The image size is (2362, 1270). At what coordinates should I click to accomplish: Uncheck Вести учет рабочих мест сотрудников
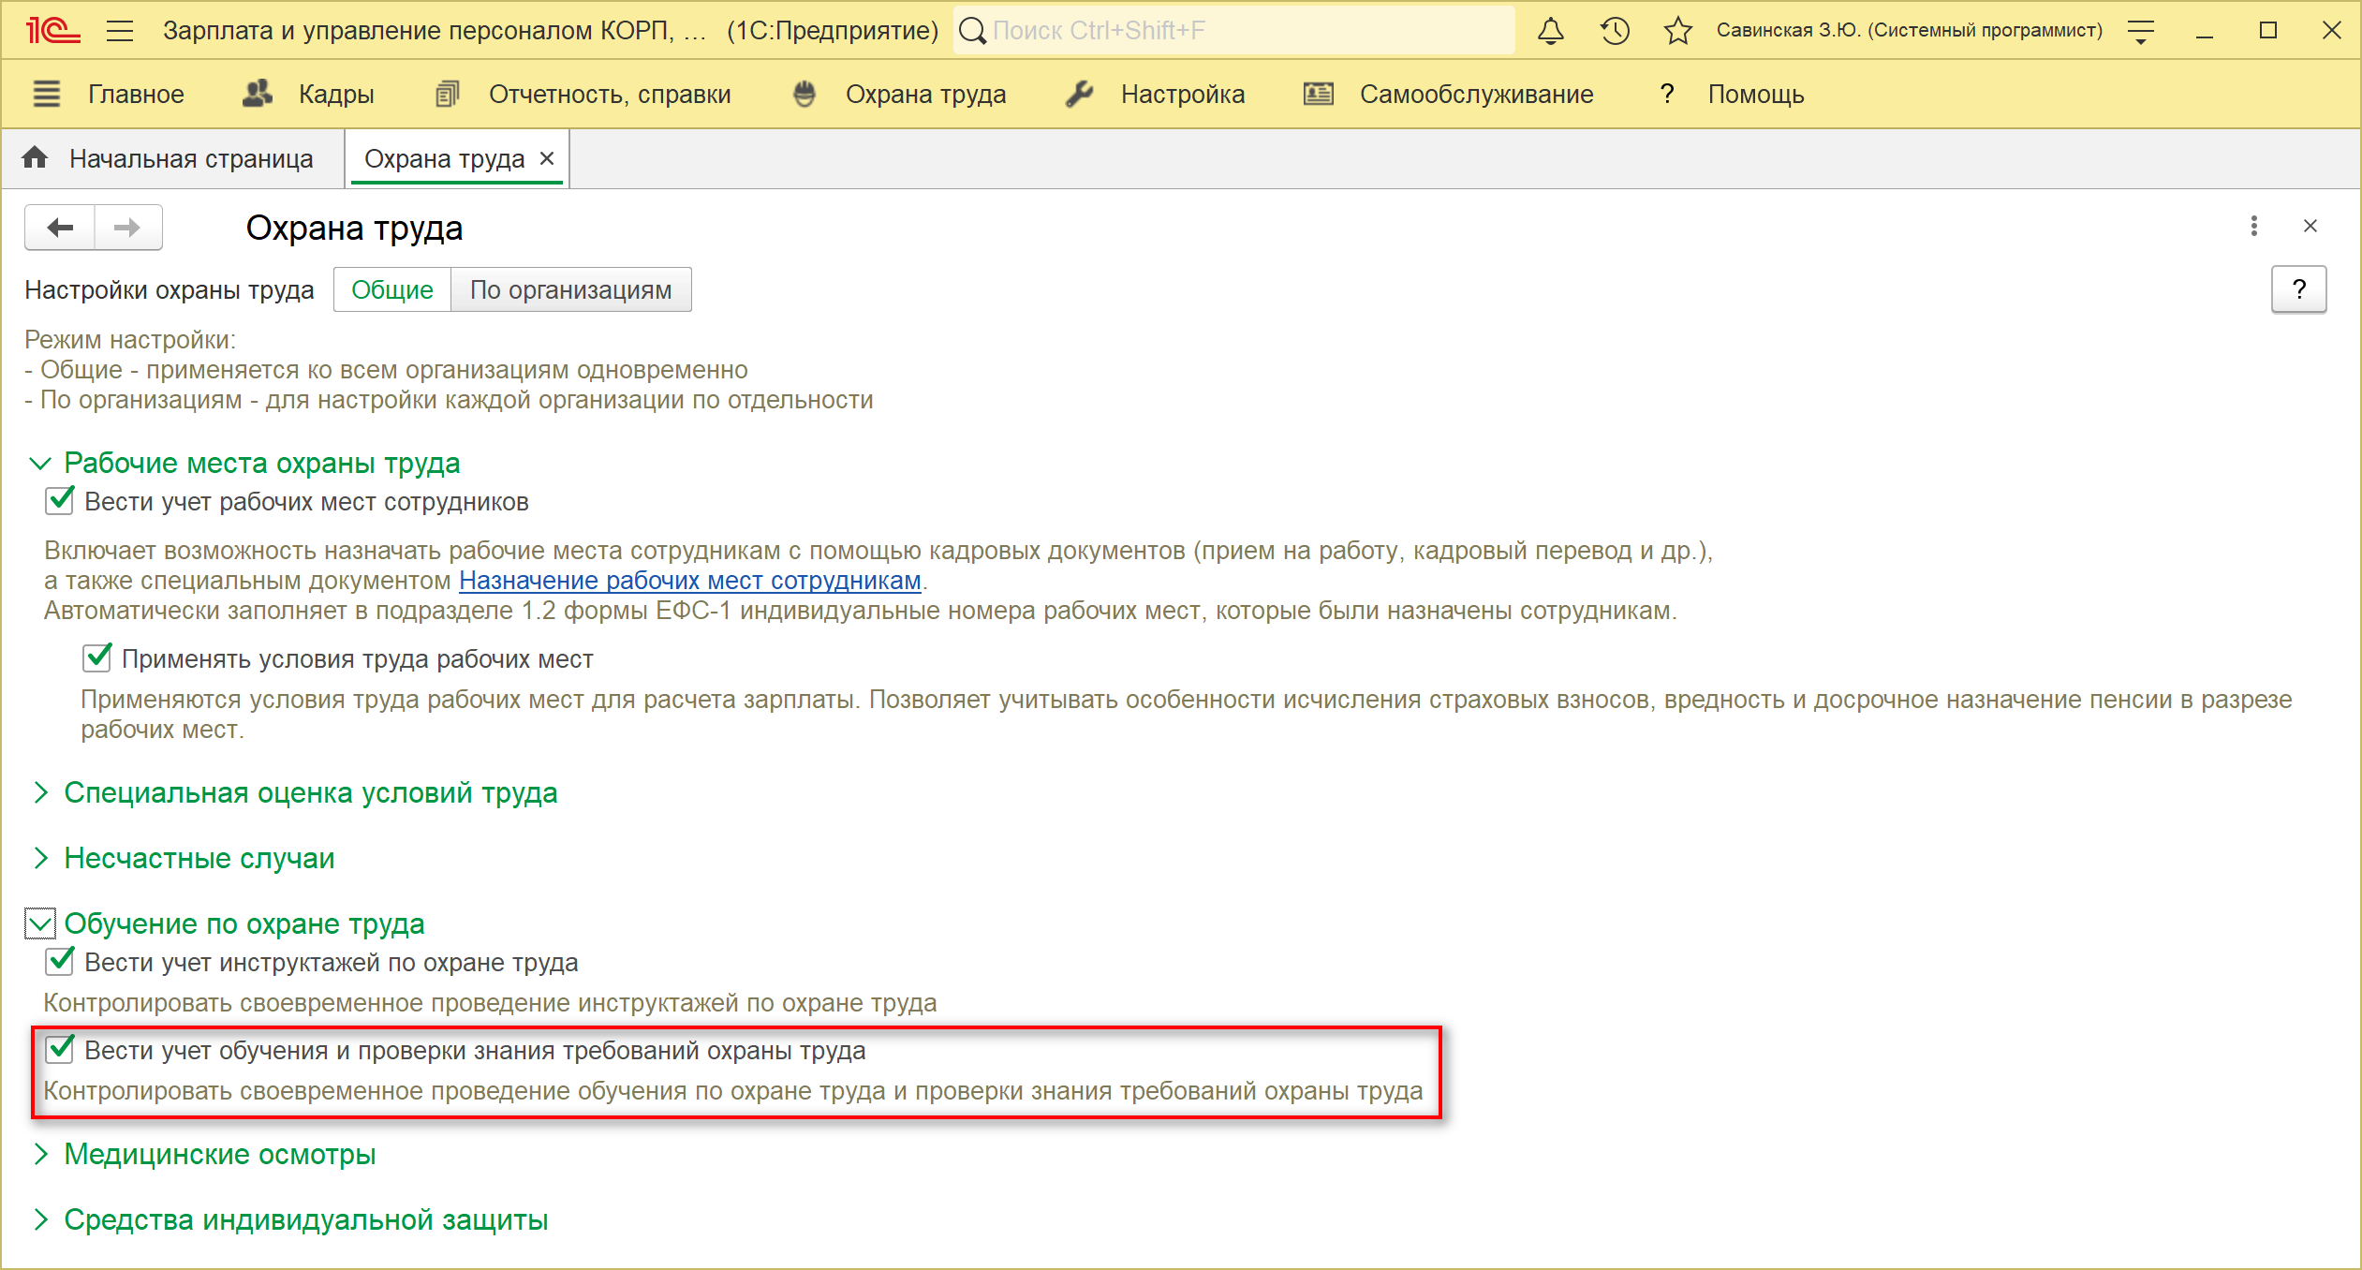click(60, 501)
